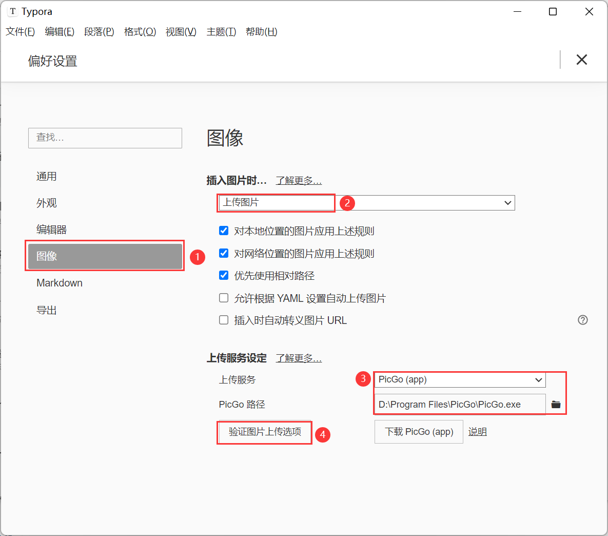The width and height of the screenshot is (608, 536).
Task: Enable auto-escape image URL on insert
Action: pyautogui.click(x=224, y=320)
